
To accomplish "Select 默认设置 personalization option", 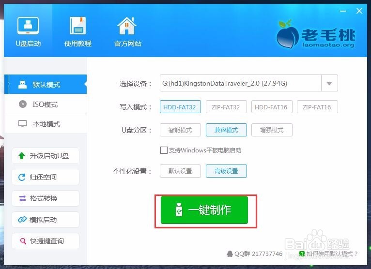I will click(x=180, y=171).
